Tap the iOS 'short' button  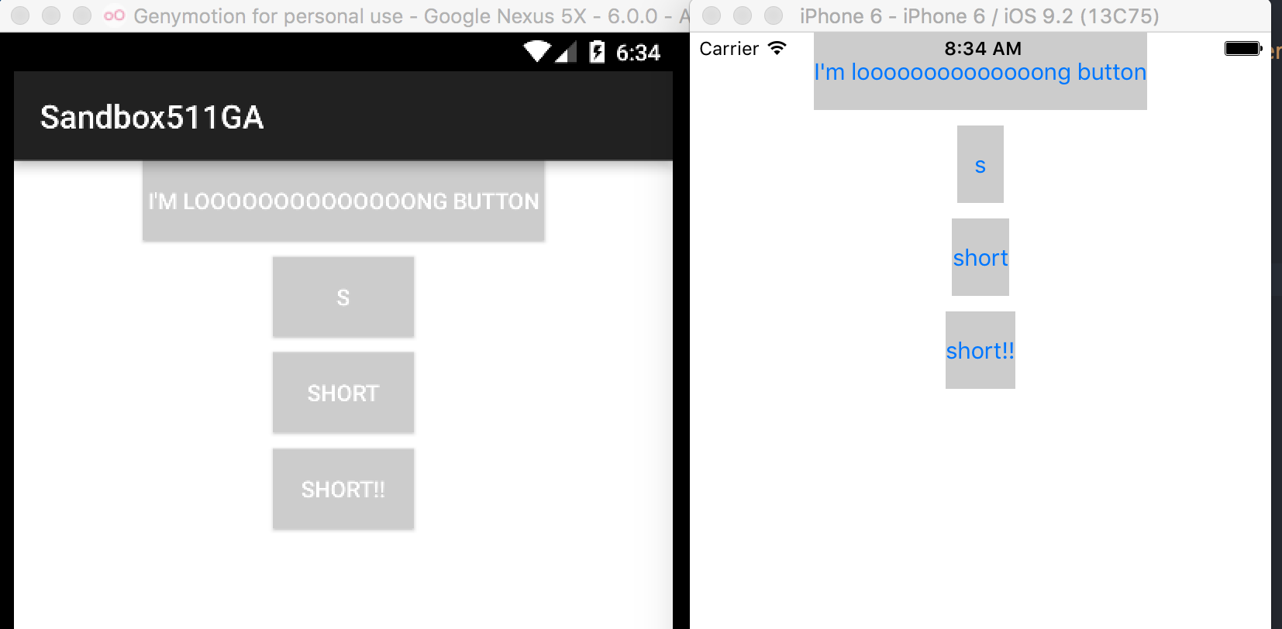[x=980, y=257]
